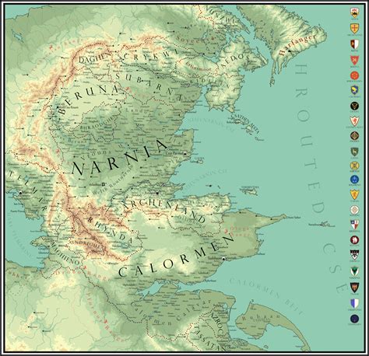Viewport: 369px width, 356px height.
Task: Select the blue and white split shield
Action: point(354,303)
